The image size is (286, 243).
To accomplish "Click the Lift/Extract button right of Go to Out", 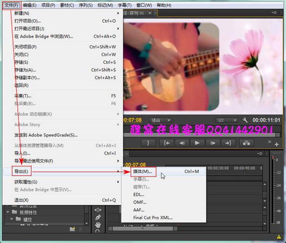I will pyautogui.click(x=246, y=143).
